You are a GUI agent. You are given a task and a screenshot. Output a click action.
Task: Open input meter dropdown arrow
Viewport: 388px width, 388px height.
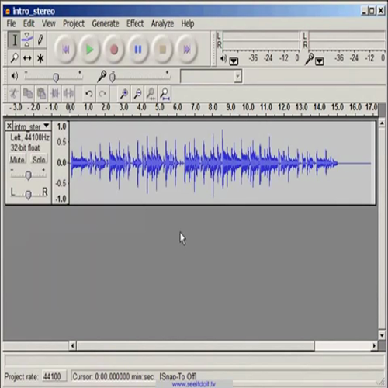click(x=320, y=61)
